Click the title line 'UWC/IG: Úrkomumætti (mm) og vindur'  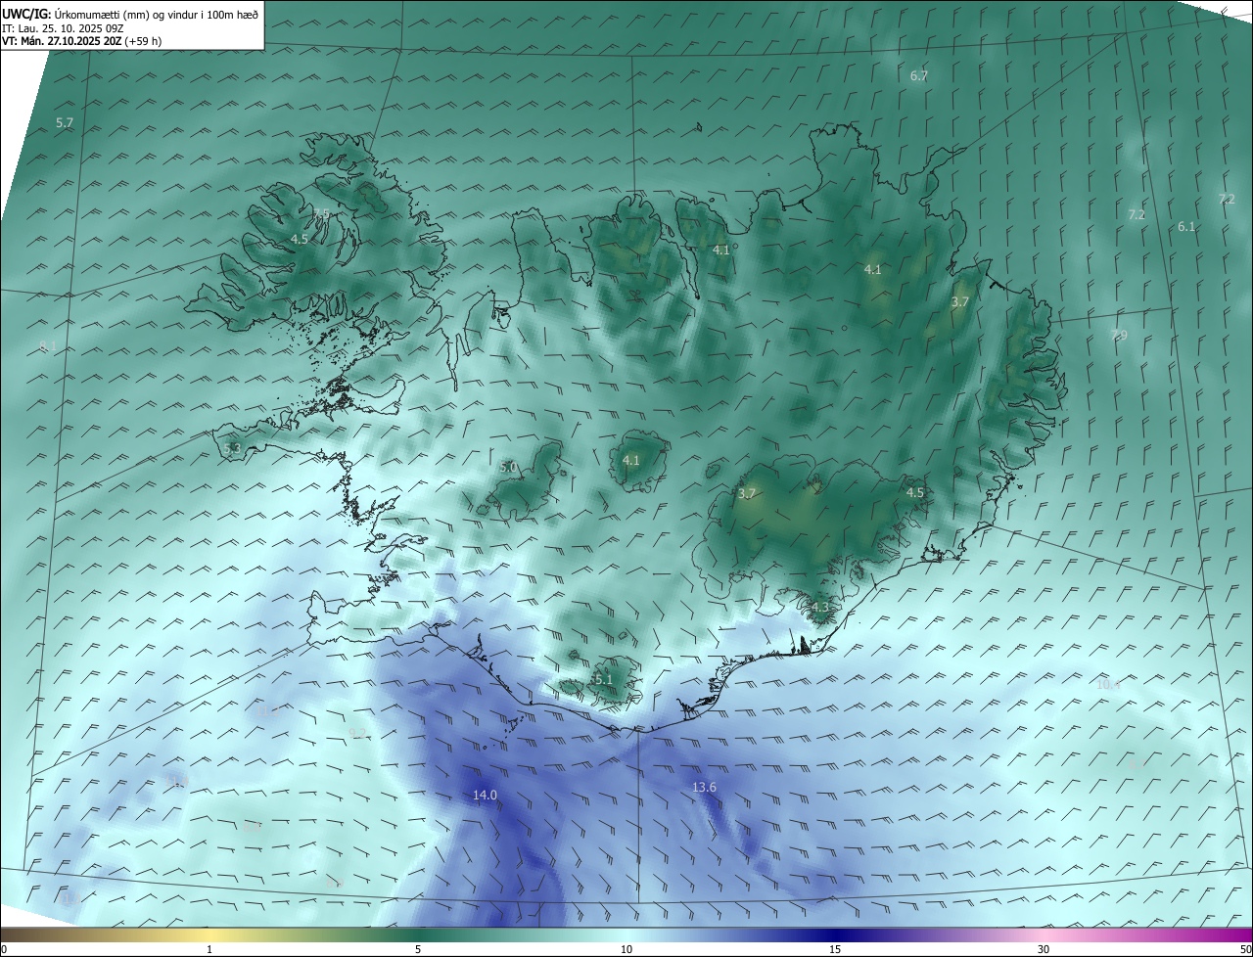pos(130,13)
